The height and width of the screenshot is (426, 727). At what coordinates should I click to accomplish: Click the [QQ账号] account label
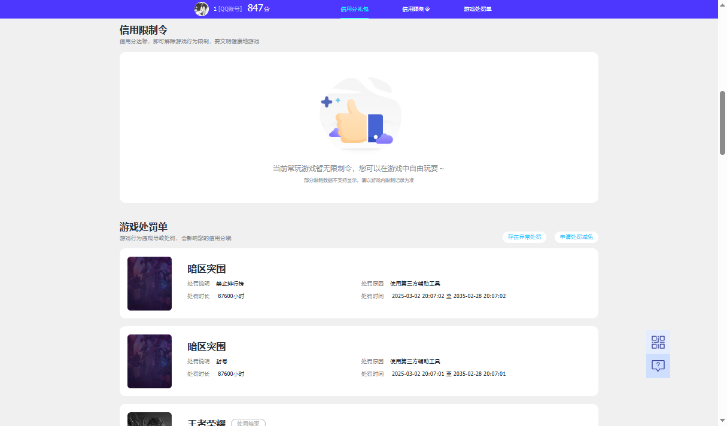point(230,9)
